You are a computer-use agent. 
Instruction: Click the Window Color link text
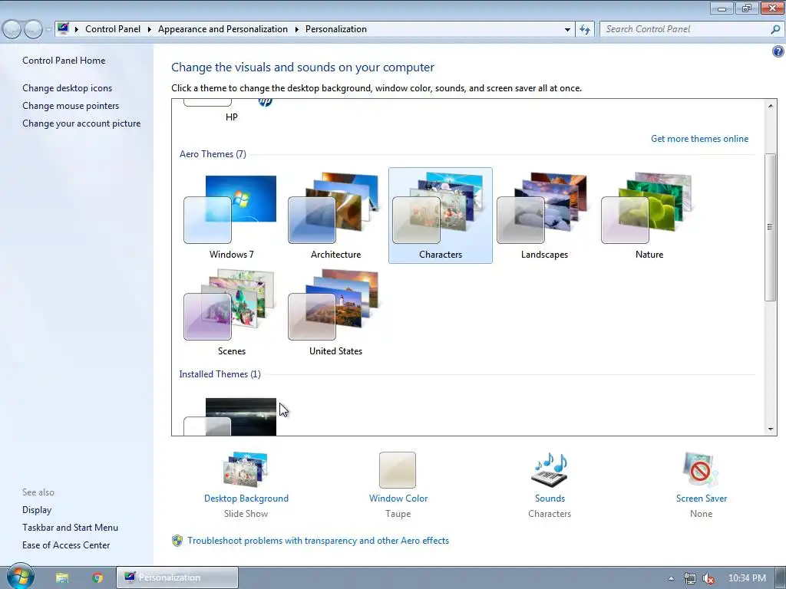[398, 499]
